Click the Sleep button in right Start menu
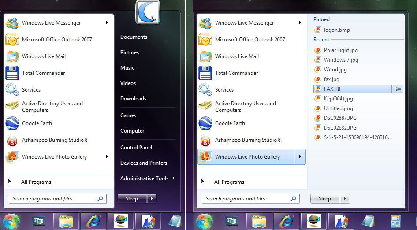 [x=325, y=199]
